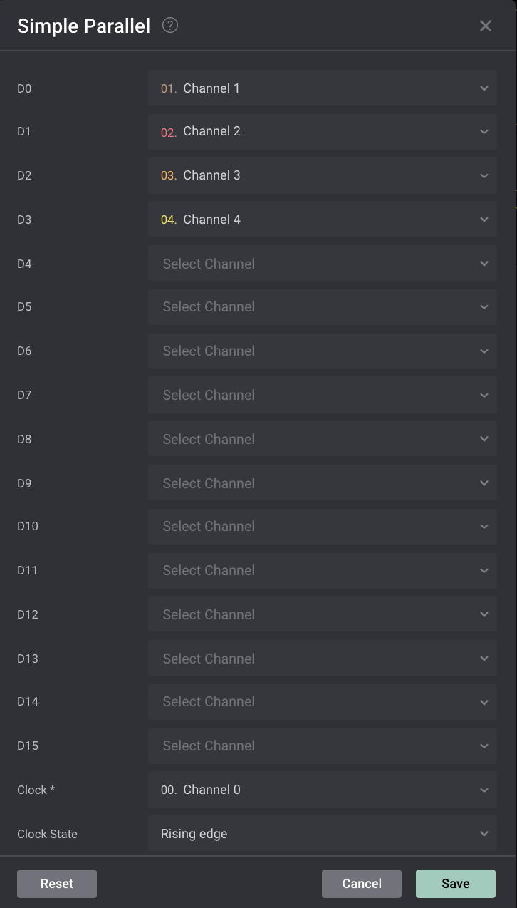517x908 pixels.
Task: Open the D1 Channel 2 dropdown
Action: click(x=322, y=132)
